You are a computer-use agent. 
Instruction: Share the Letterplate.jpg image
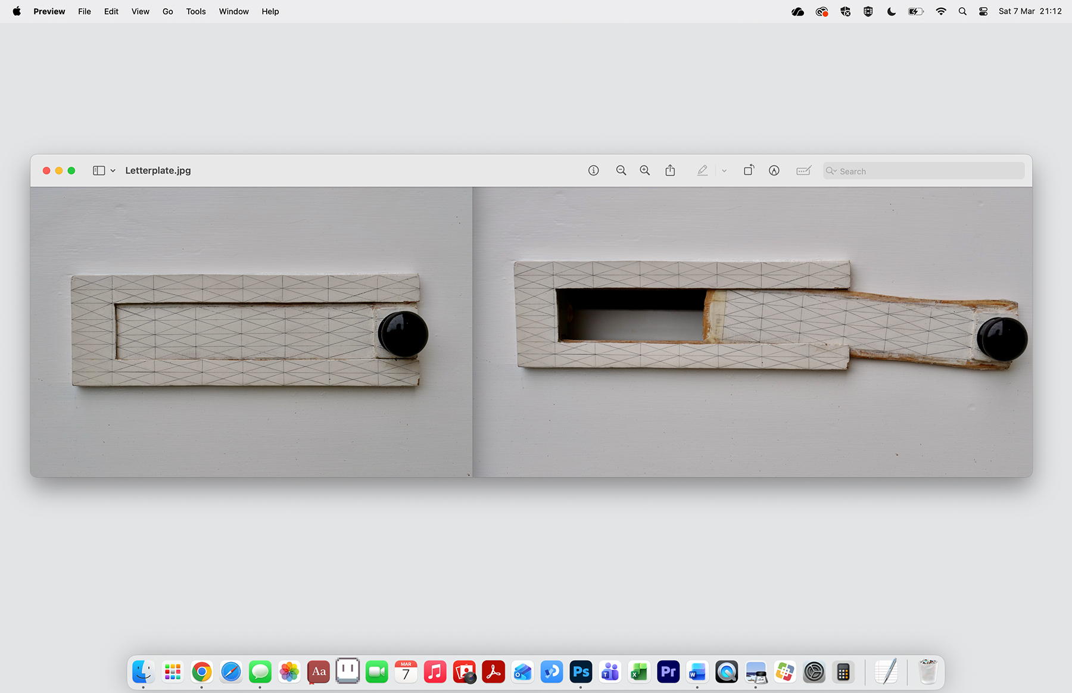pos(670,170)
